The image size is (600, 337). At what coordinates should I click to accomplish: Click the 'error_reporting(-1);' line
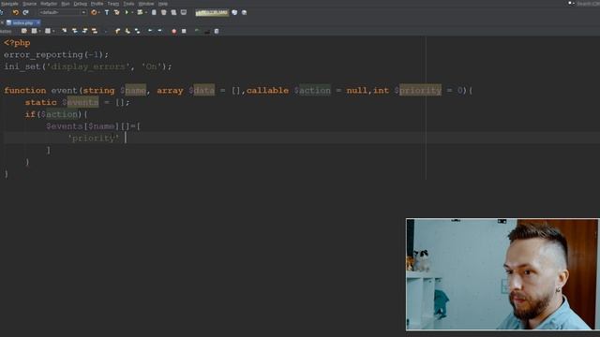(x=56, y=54)
